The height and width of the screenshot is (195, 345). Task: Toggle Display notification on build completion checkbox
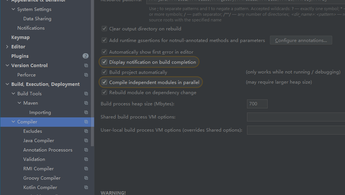pyautogui.click(x=104, y=62)
